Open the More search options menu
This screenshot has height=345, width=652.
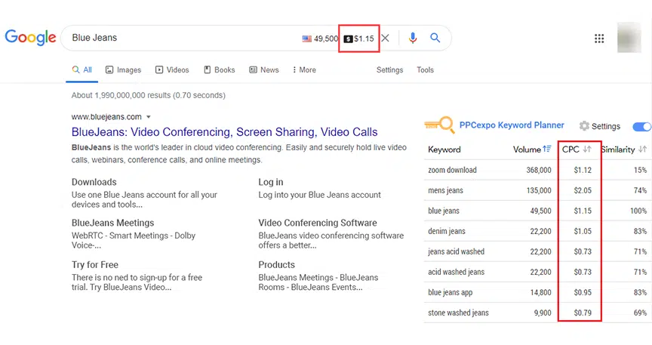[304, 70]
